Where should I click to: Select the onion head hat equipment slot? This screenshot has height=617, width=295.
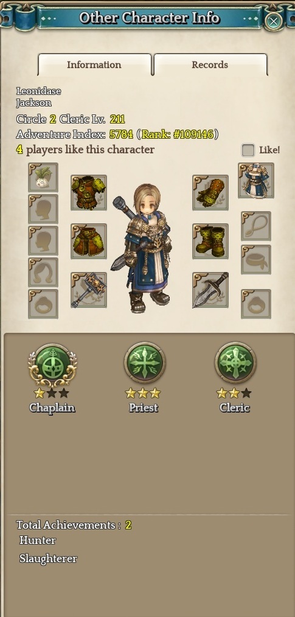click(x=43, y=178)
